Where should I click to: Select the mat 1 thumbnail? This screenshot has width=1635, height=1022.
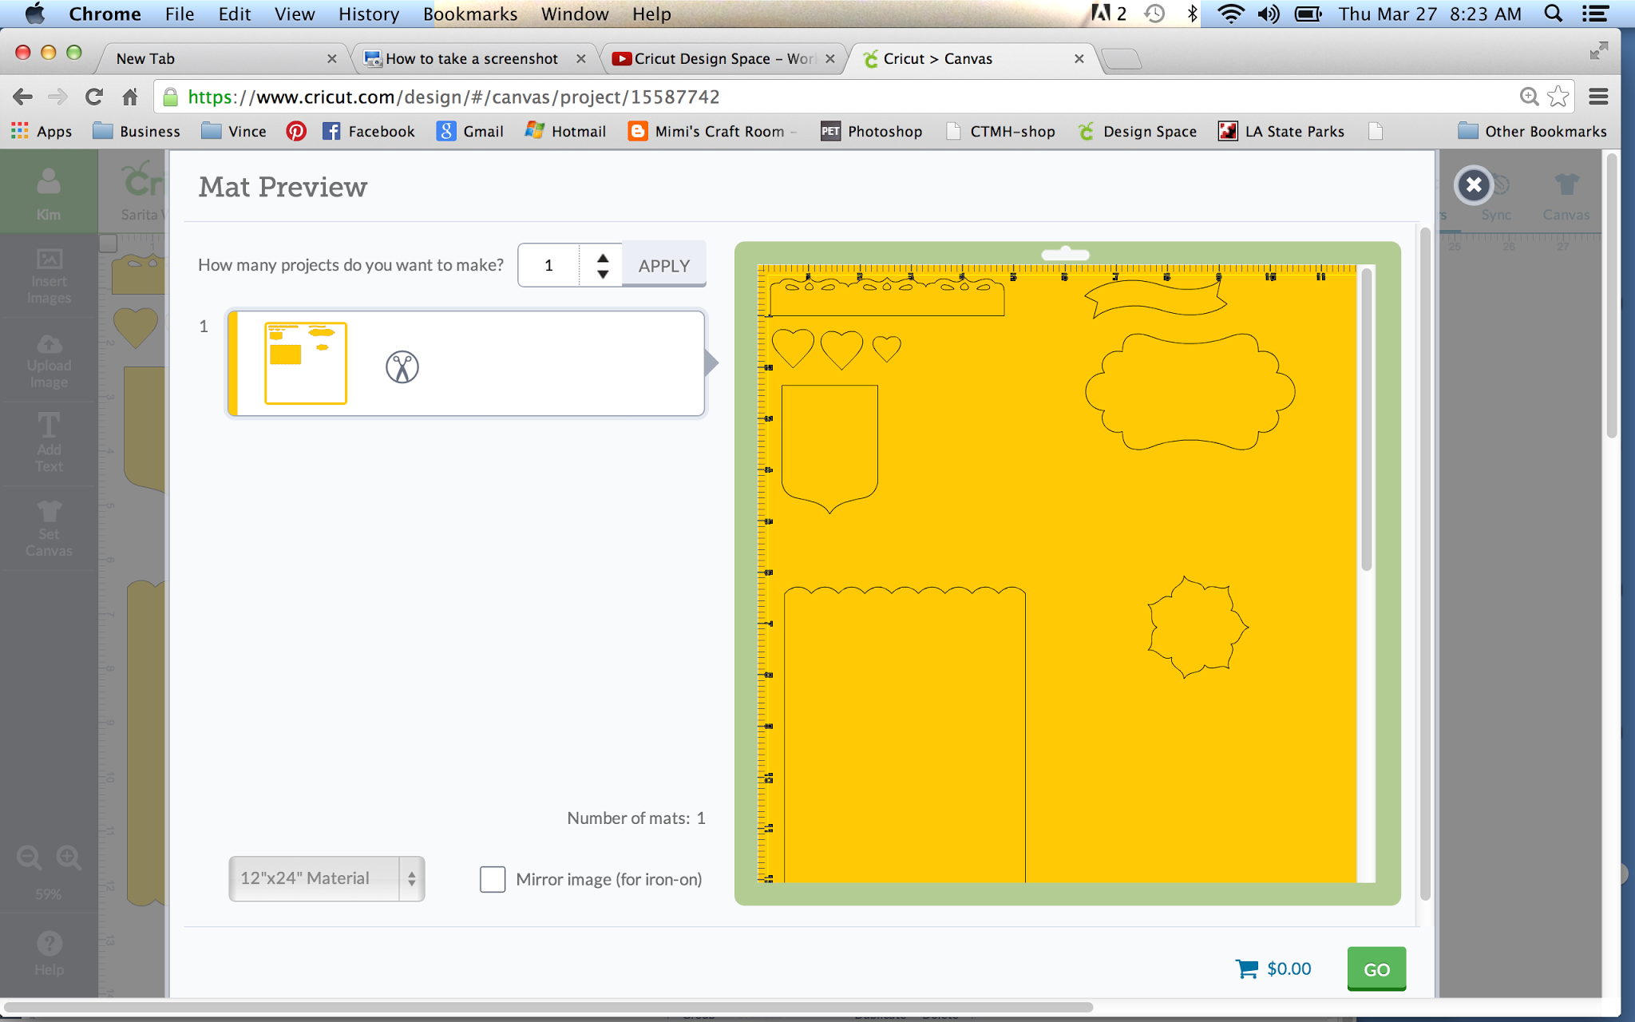(306, 363)
